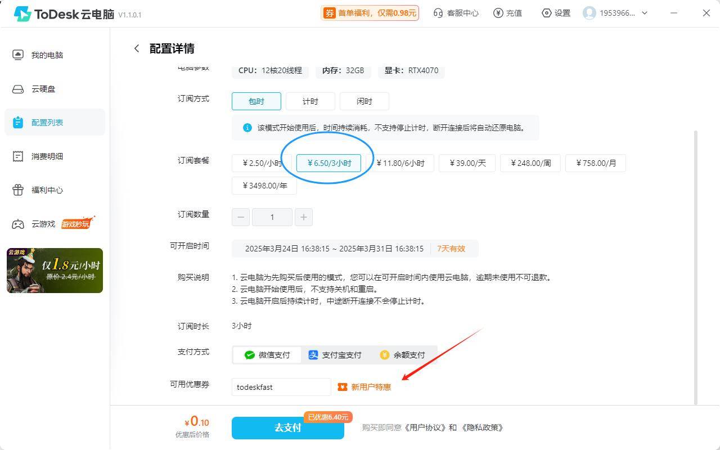Open the recharge page (充值)

507,13
